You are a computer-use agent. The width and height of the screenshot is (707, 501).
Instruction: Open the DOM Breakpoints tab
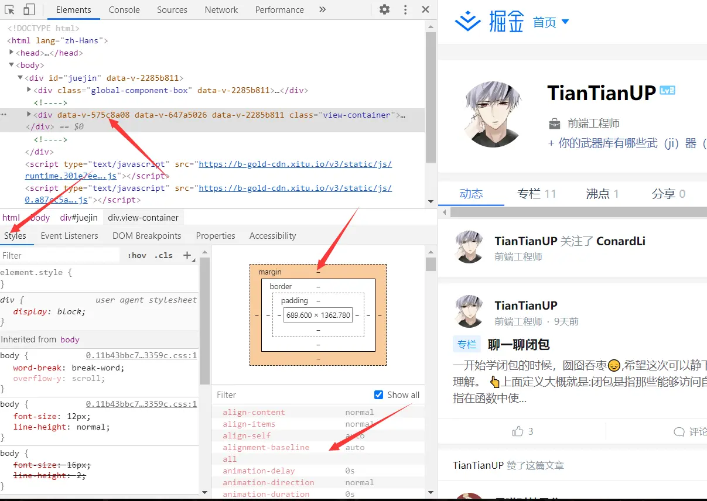(147, 236)
